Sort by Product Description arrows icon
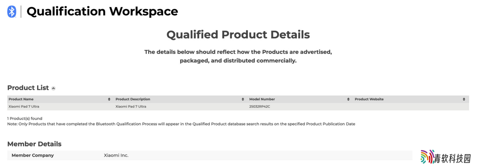The image size is (479, 165). pos(243,99)
